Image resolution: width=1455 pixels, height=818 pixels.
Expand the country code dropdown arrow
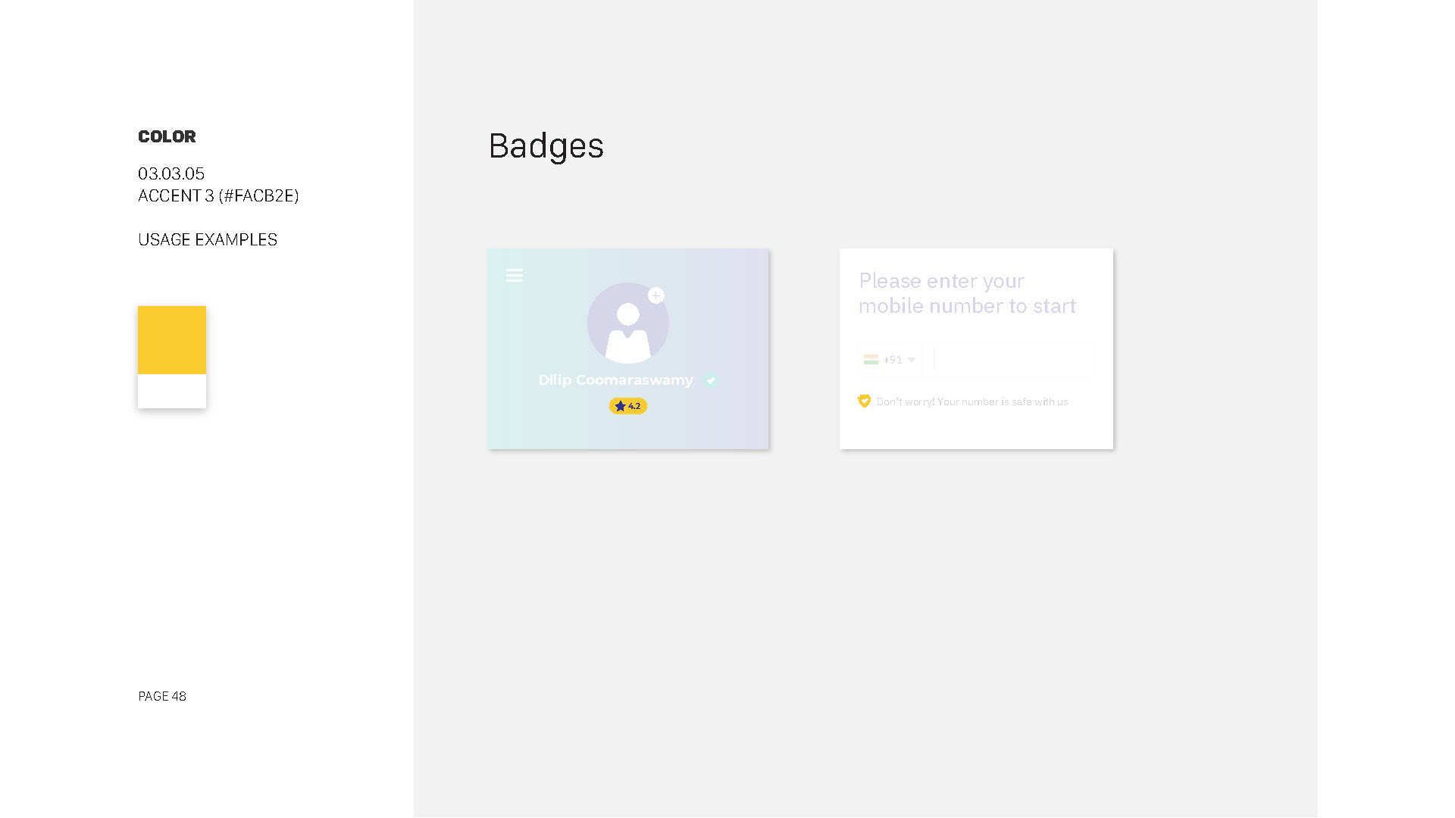[x=912, y=360]
